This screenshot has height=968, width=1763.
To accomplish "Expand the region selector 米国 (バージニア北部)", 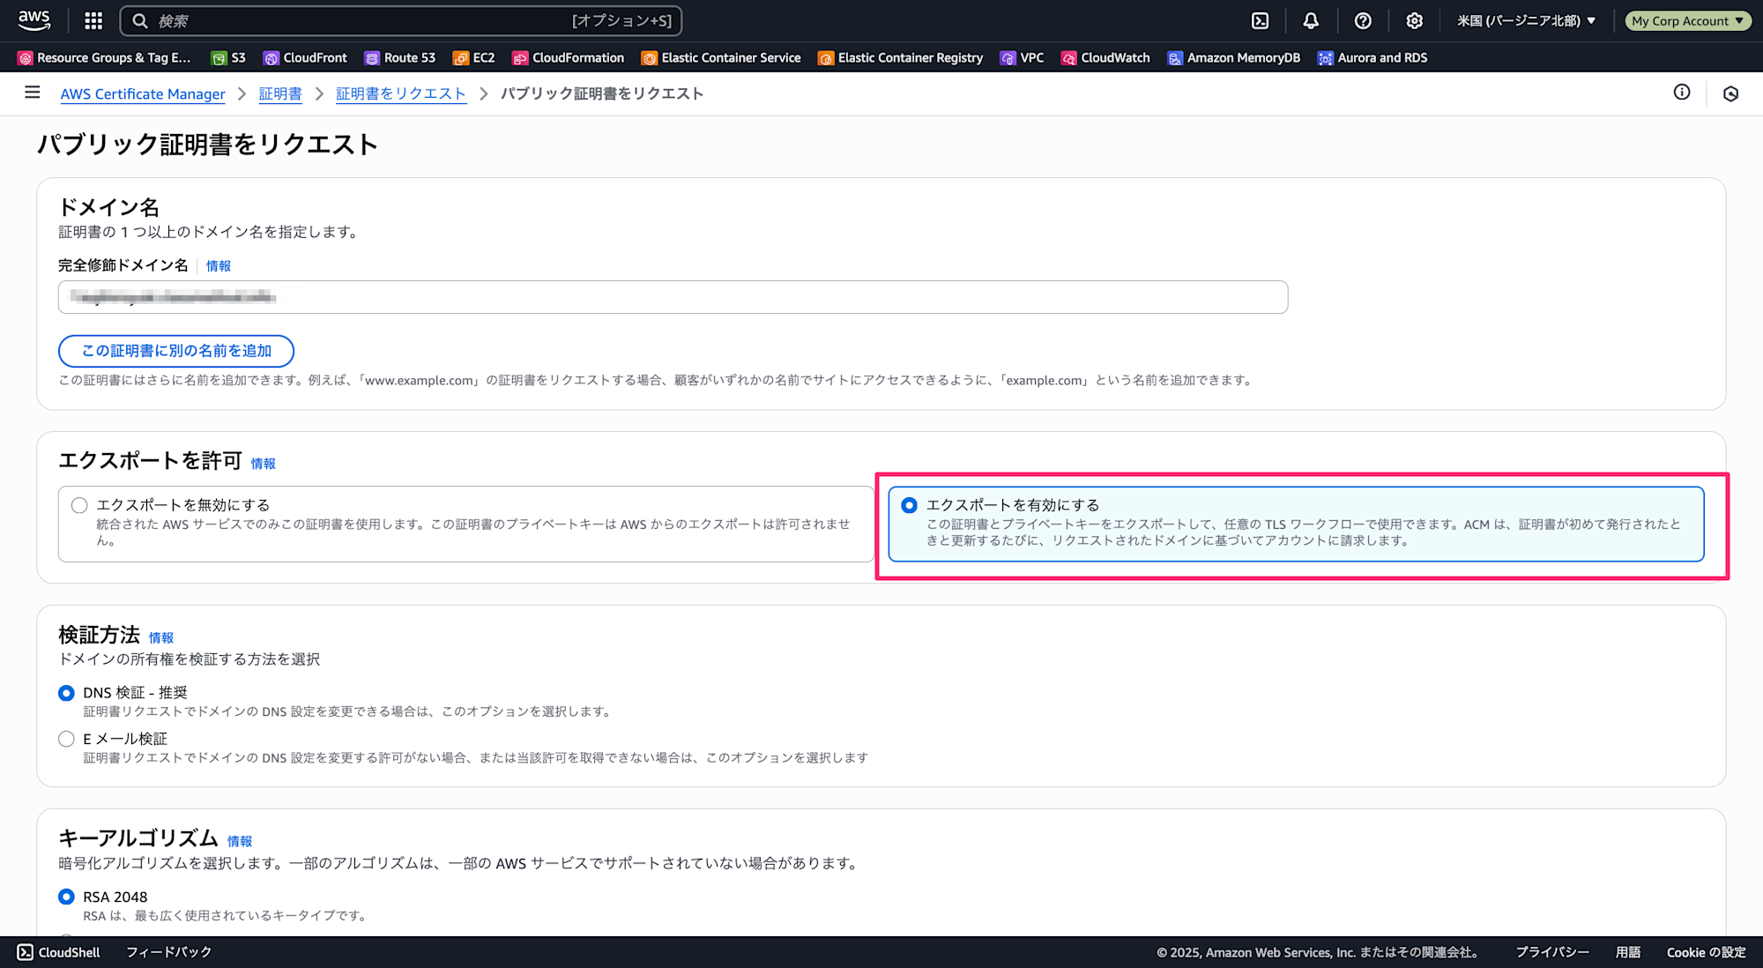I will (x=1526, y=21).
